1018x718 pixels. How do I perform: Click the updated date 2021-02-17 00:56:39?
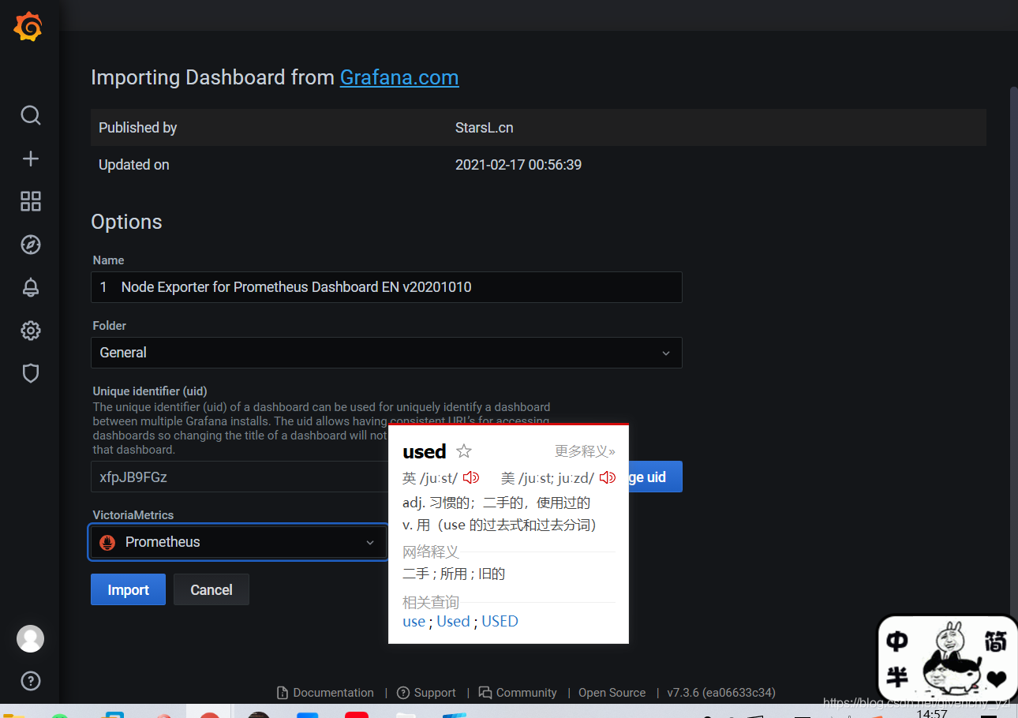point(518,165)
